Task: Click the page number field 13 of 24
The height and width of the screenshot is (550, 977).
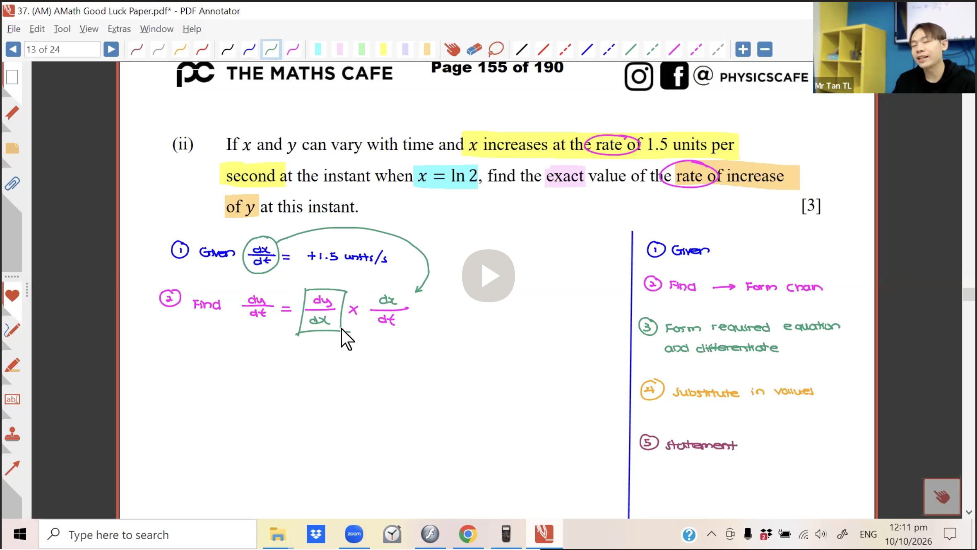Action: 62,49
